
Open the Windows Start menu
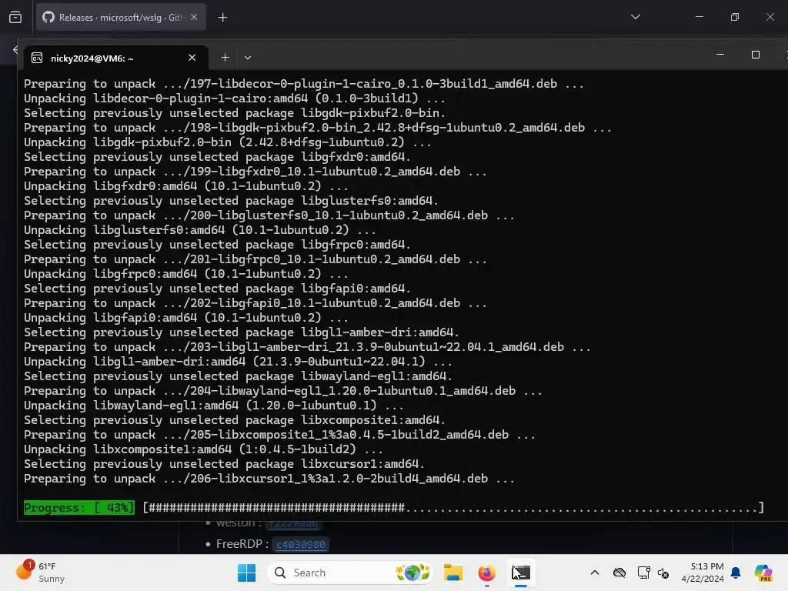[246, 573]
